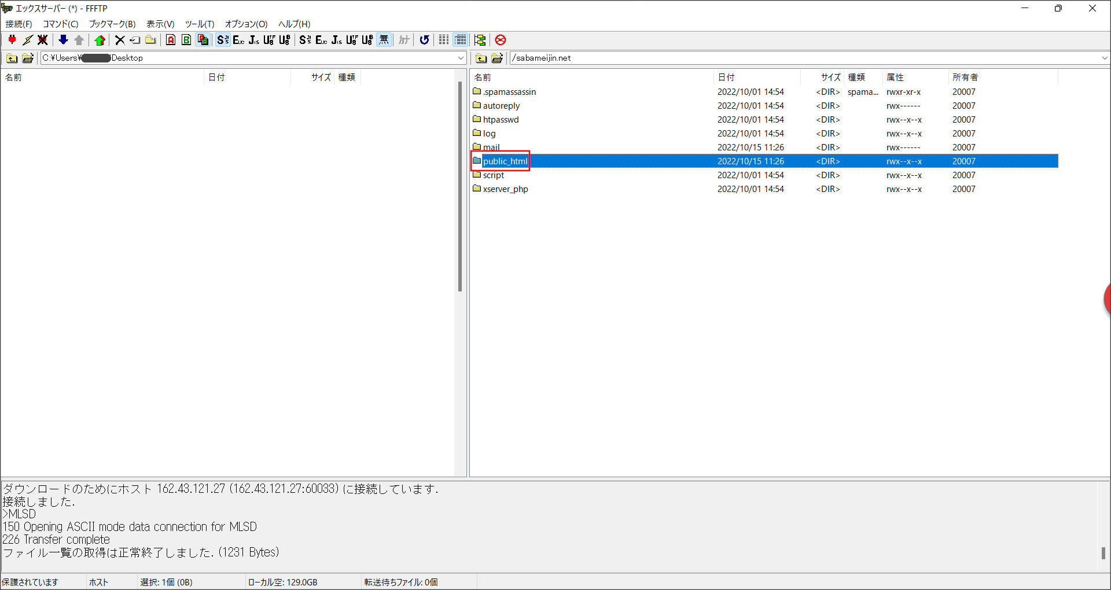Select the xserver_php folder
1111x590 pixels.
pos(505,189)
